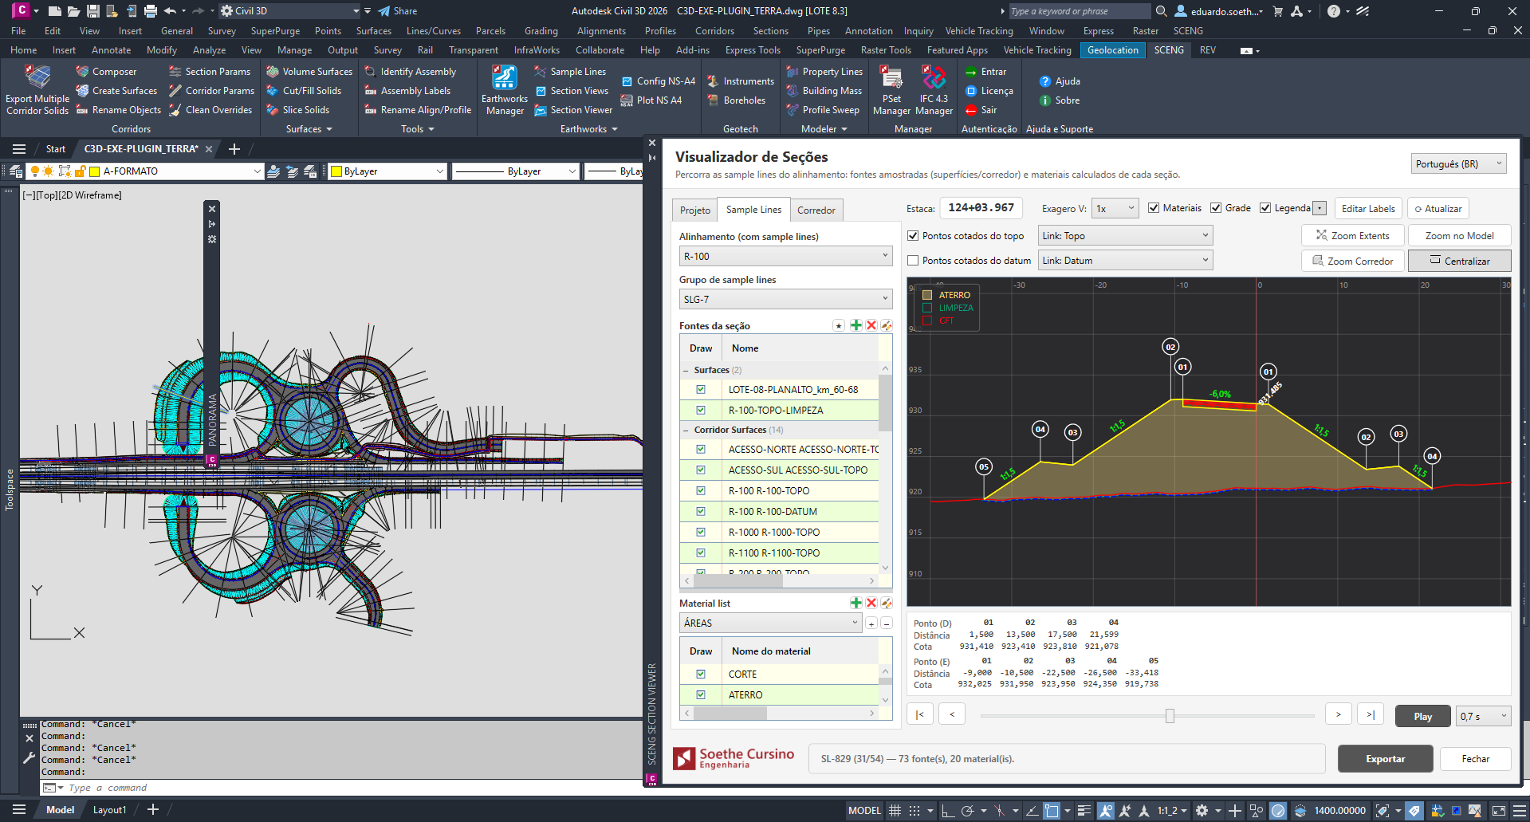
Task: Click the Editar Labels button
Action: [1368, 209]
